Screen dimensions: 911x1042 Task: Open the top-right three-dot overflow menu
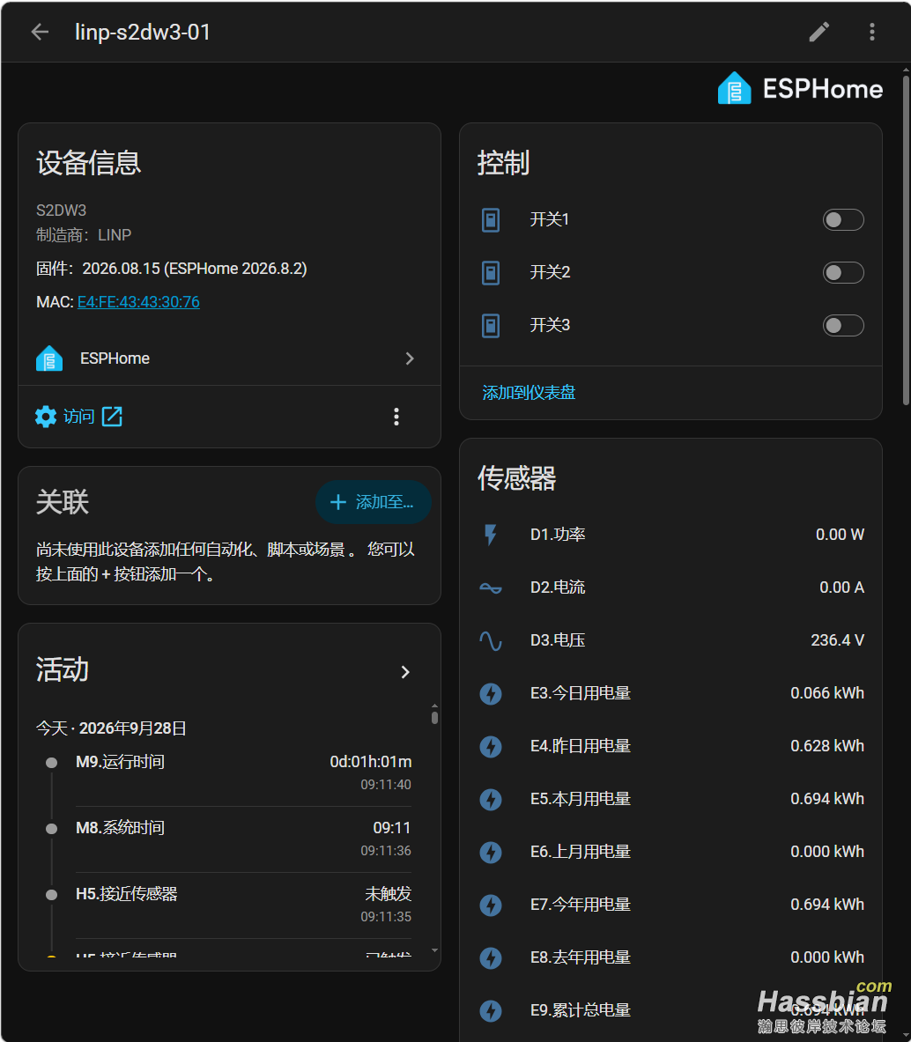(x=872, y=32)
